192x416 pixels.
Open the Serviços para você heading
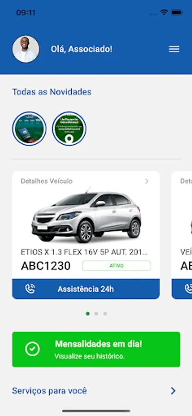coord(50,391)
